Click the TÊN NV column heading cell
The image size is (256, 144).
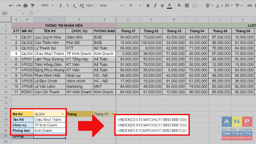point(50,31)
